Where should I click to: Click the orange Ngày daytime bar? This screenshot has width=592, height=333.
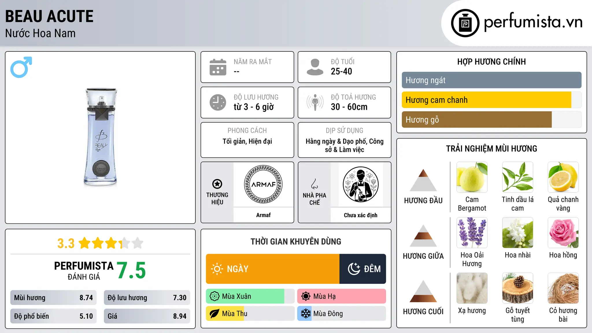[x=273, y=269]
